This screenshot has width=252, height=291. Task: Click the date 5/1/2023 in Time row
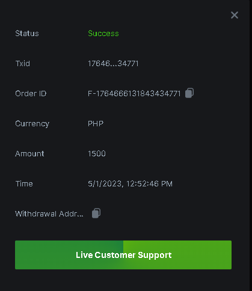tap(105, 184)
